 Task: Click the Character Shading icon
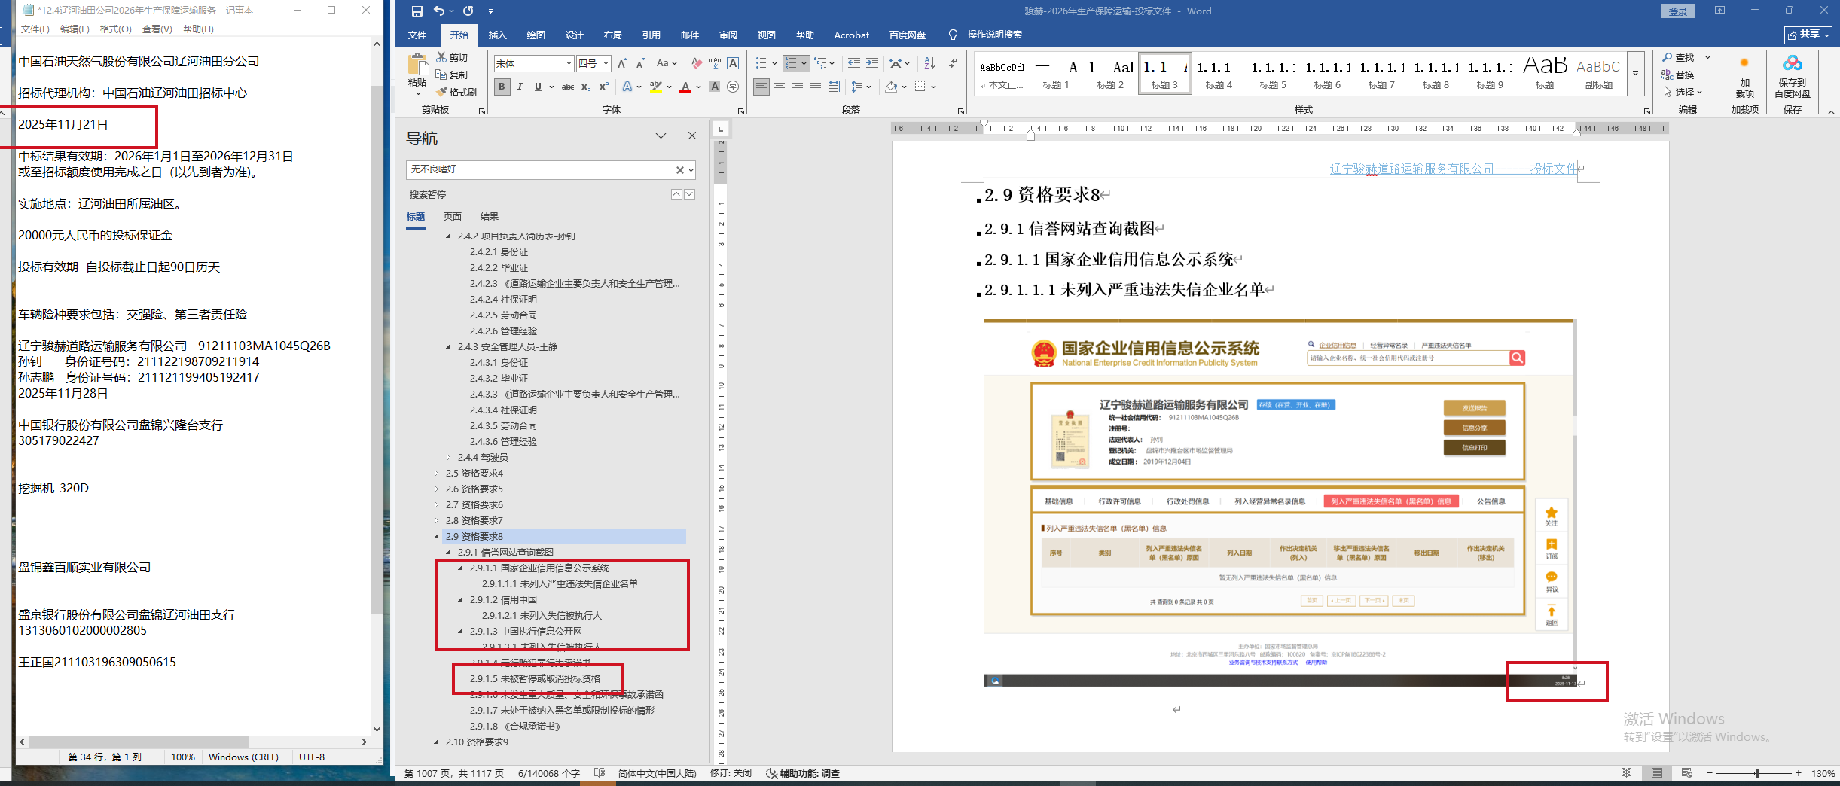715,87
